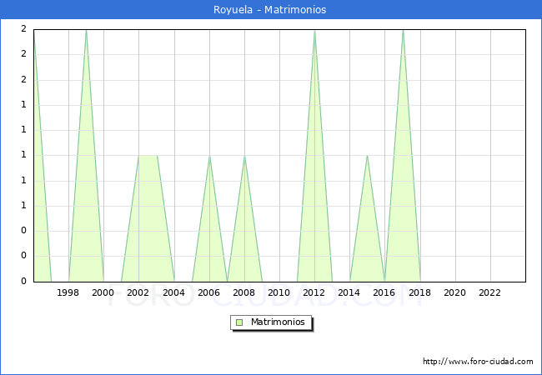Select the 1998 x-axis label

68,292
